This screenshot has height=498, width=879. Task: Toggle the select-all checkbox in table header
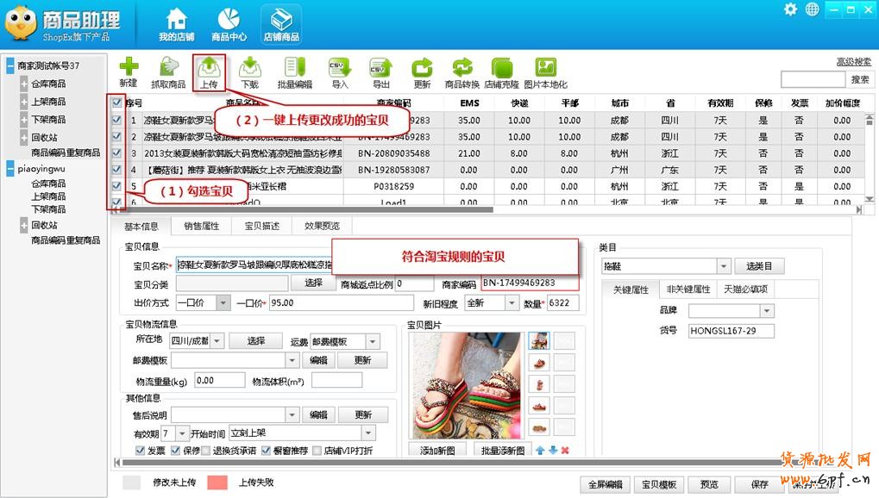117,103
